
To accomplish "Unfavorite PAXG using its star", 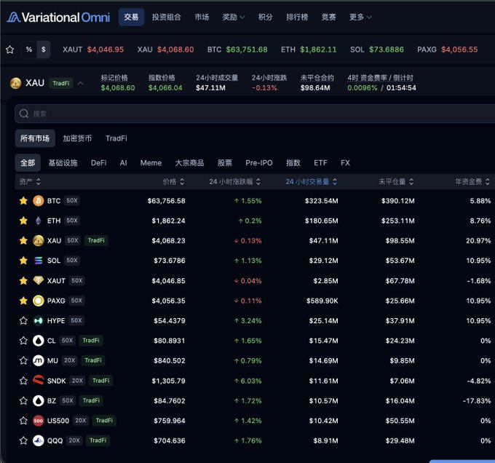I will point(23,301).
